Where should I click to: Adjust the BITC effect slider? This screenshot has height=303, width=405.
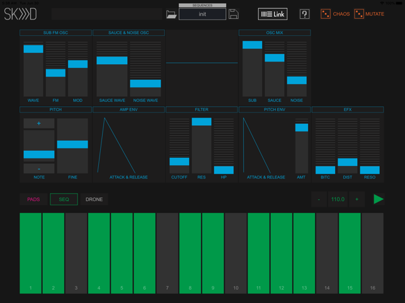[325, 146]
